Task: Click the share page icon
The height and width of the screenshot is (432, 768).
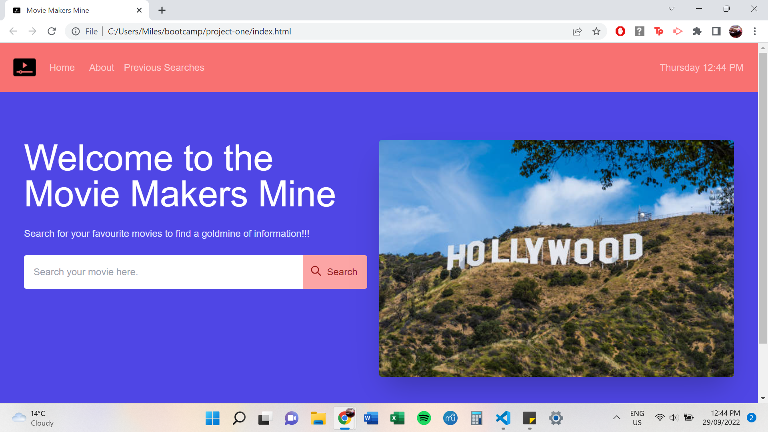Action: 577,31
